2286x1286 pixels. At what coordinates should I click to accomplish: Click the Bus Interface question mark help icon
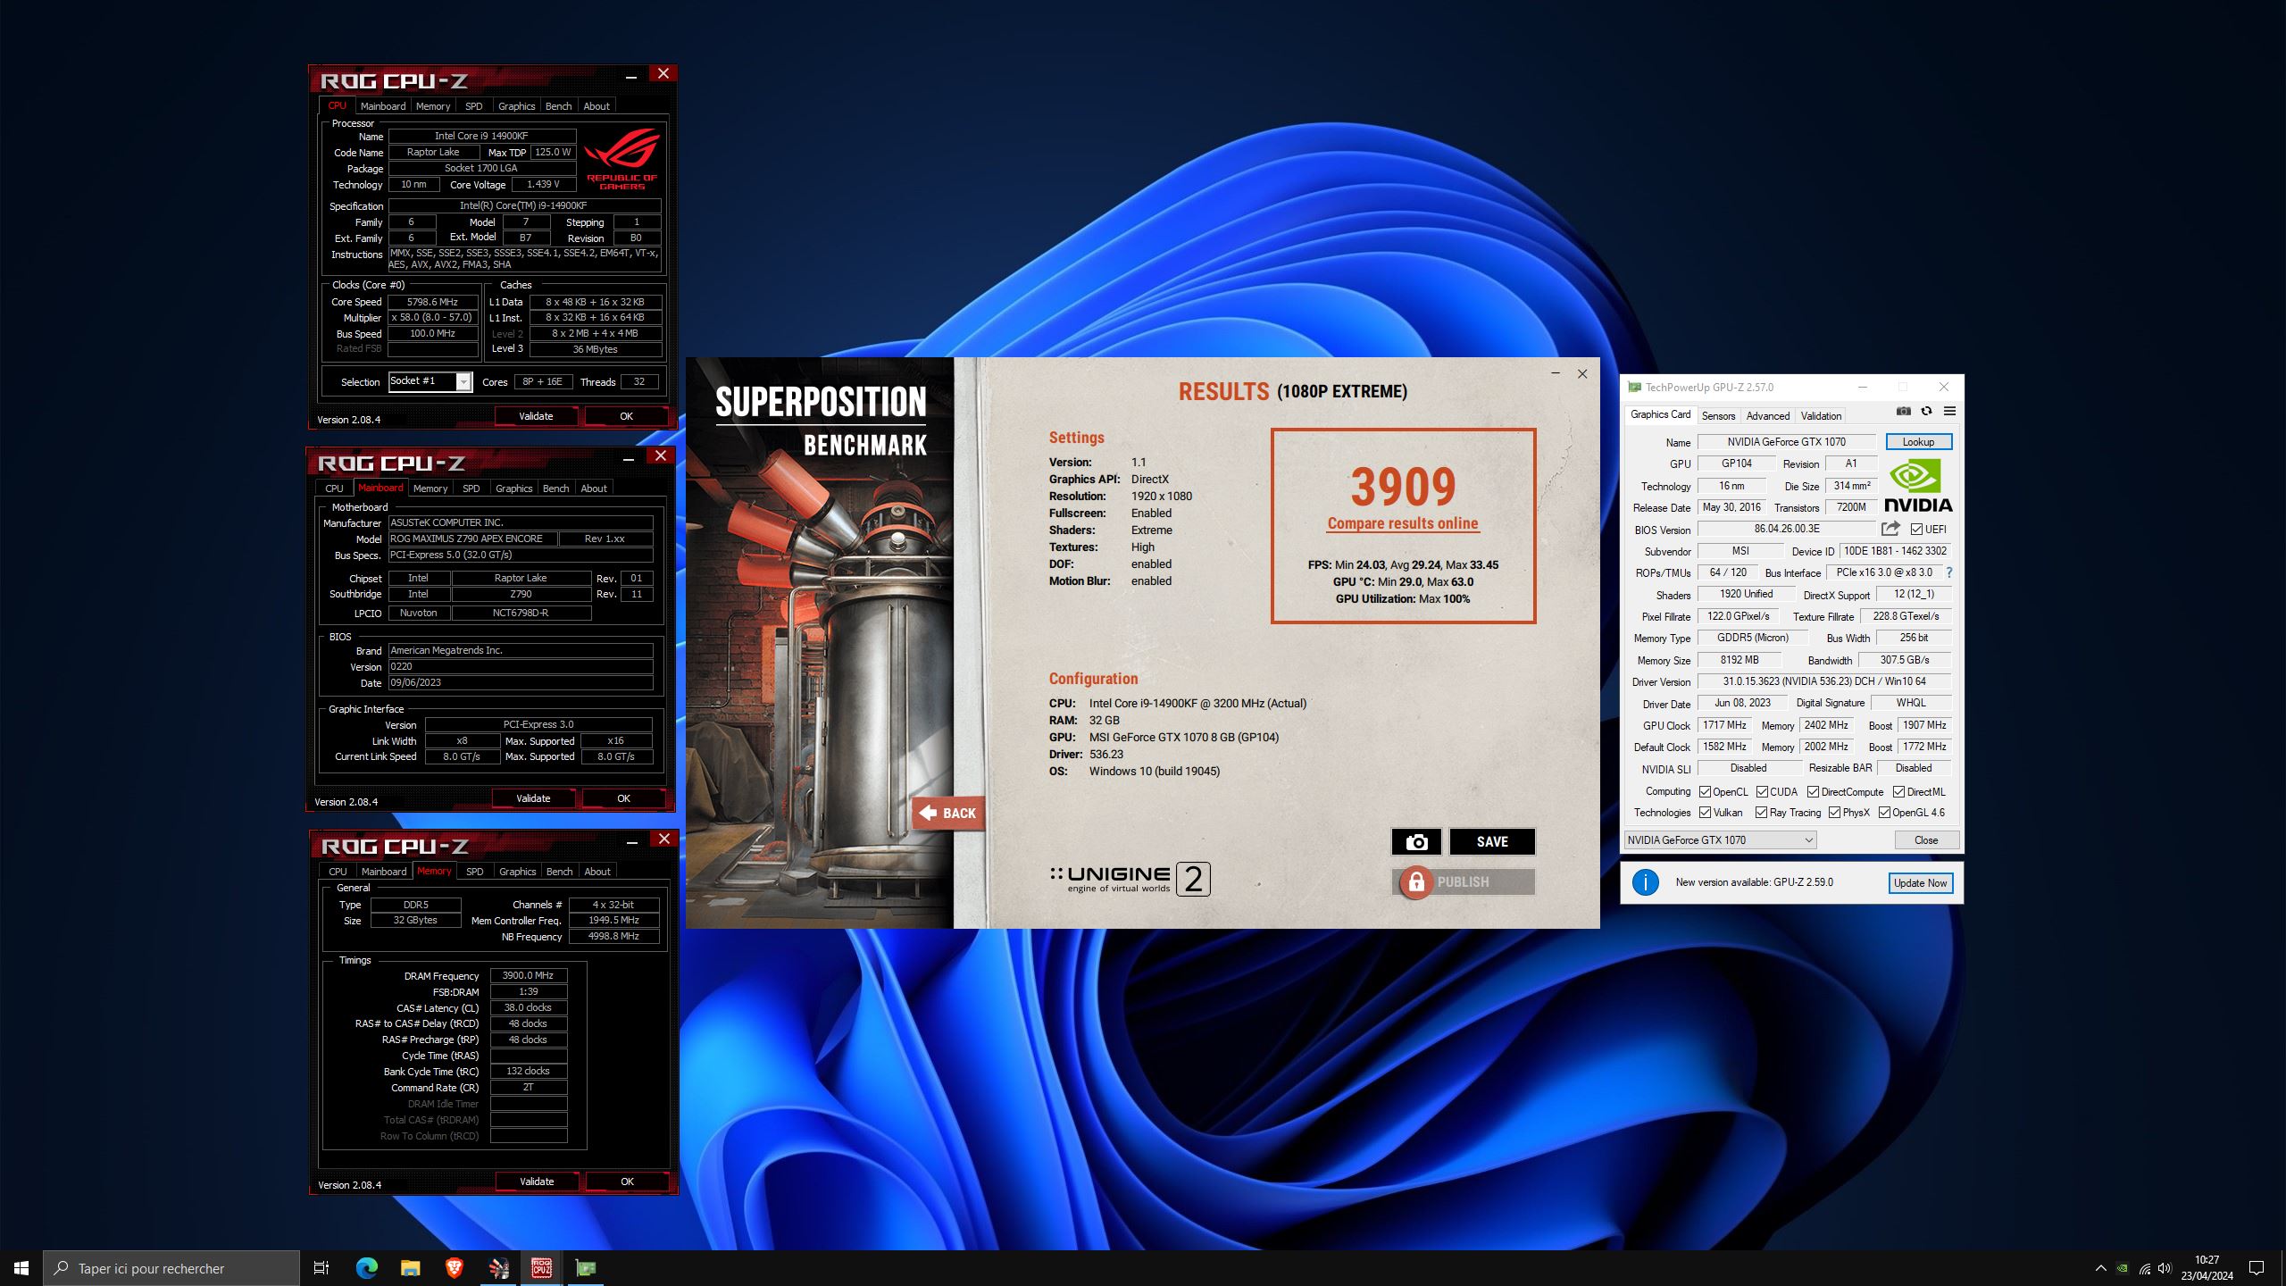tap(1949, 572)
